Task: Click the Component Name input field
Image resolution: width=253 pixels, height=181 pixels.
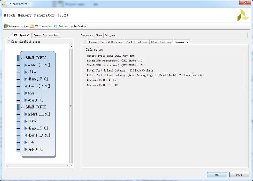Action: pyautogui.click(x=175, y=35)
